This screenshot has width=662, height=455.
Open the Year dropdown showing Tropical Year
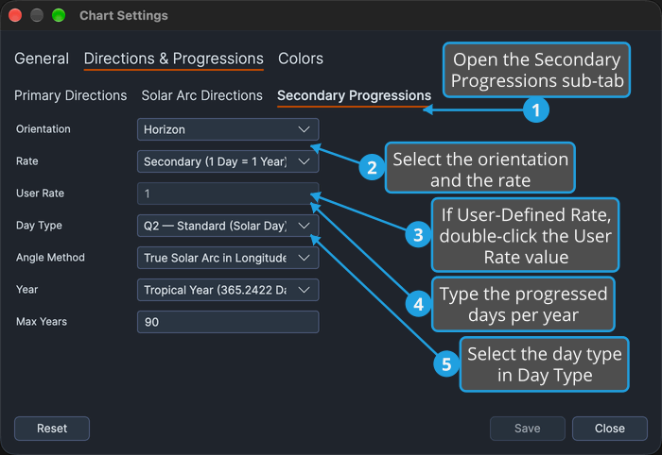[x=228, y=290]
